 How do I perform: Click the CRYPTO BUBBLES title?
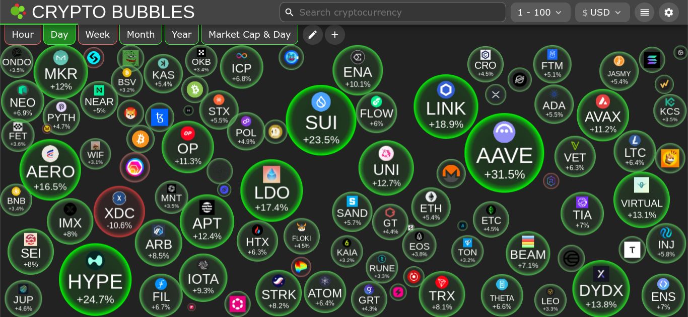click(113, 12)
